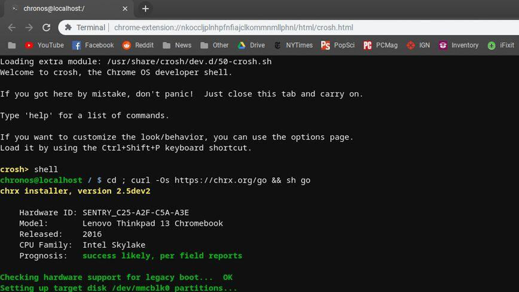Close the chronos@localhost tab
Image resolution: width=519 pixels, height=292 pixels.
[x=124, y=9]
